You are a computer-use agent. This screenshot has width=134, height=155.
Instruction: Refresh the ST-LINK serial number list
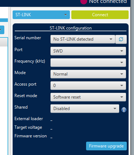(x=121, y=39)
